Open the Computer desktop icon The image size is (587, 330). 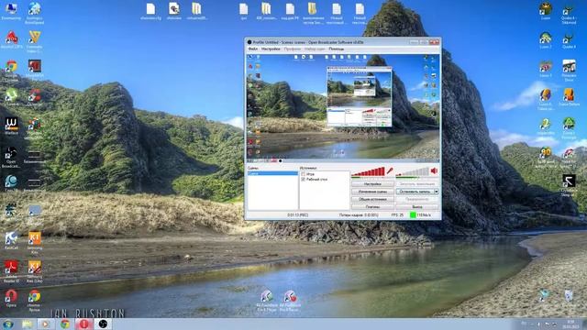tap(11, 11)
